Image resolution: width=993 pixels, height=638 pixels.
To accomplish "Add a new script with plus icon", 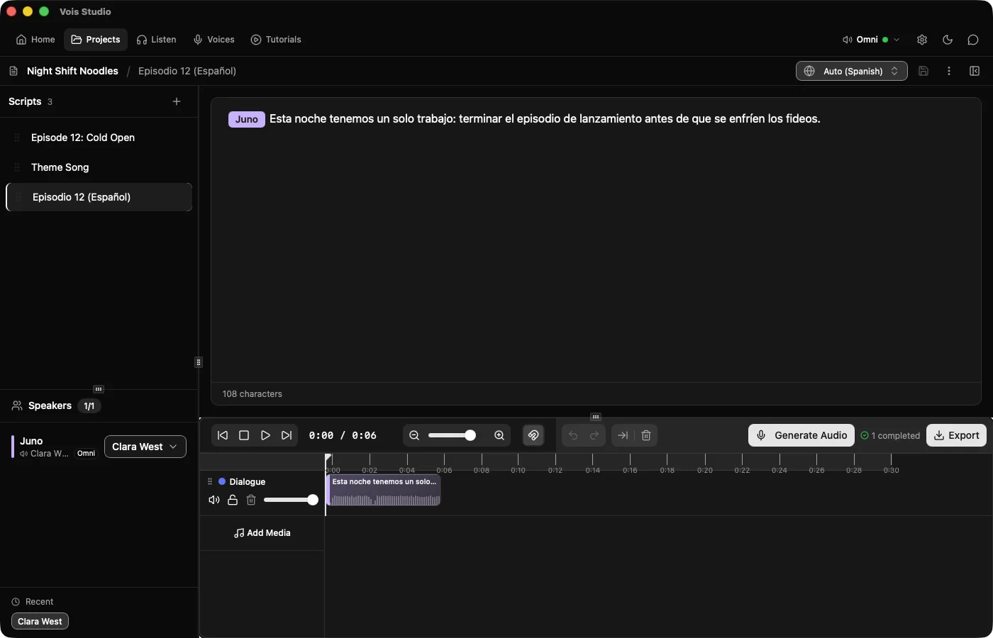I will 177,101.
